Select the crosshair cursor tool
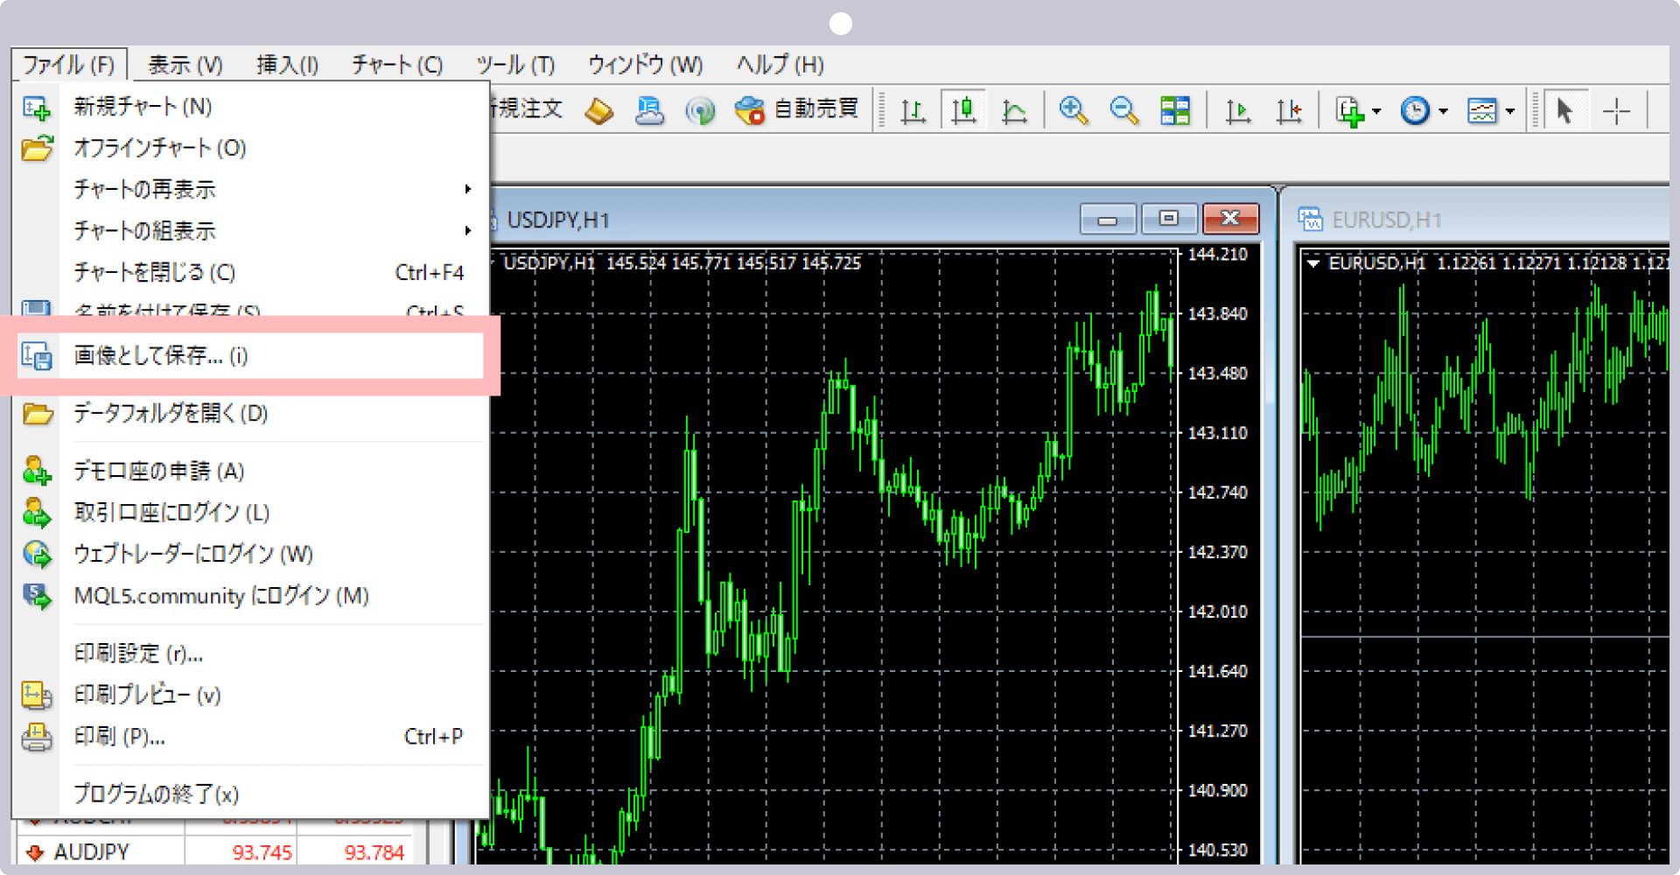The width and height of the screenshot is (1680, 875). coord(1615,111)
